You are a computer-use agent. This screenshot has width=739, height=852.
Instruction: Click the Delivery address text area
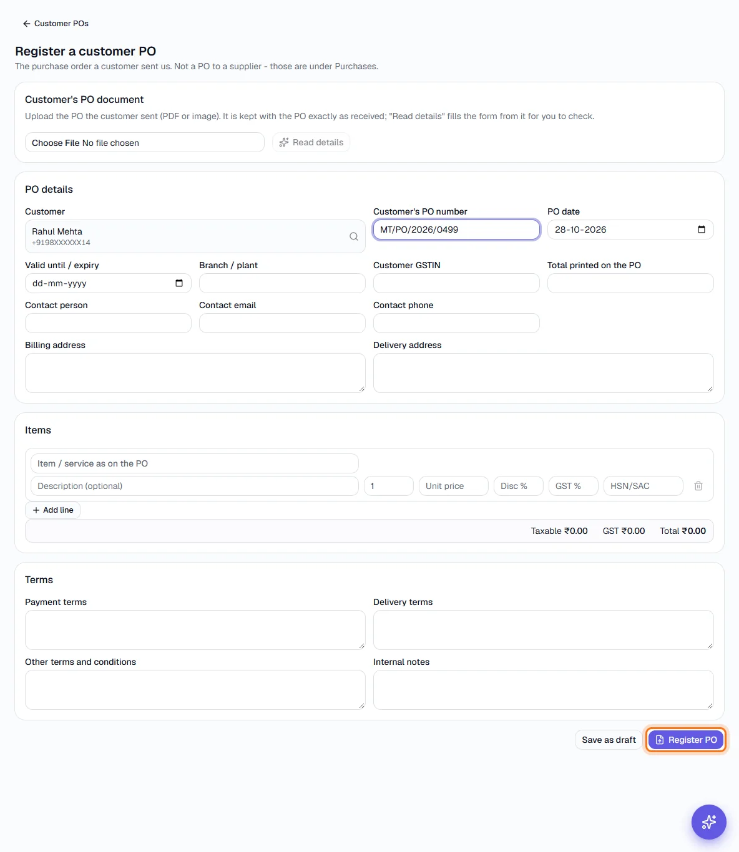pos(544,373)
